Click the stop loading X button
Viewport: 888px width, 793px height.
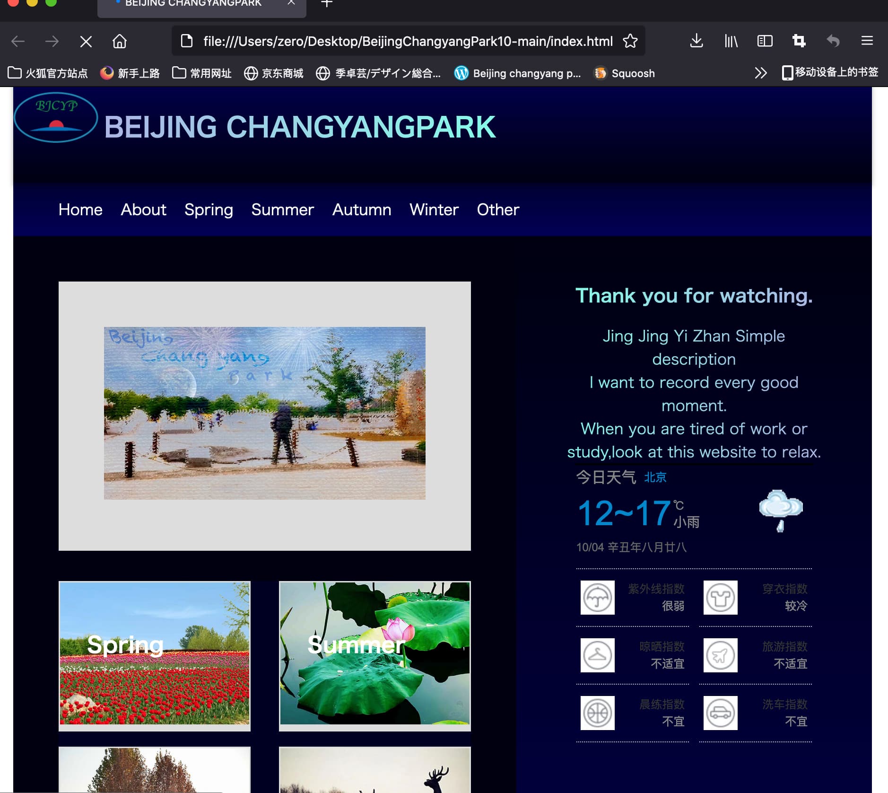coord(86,42)
